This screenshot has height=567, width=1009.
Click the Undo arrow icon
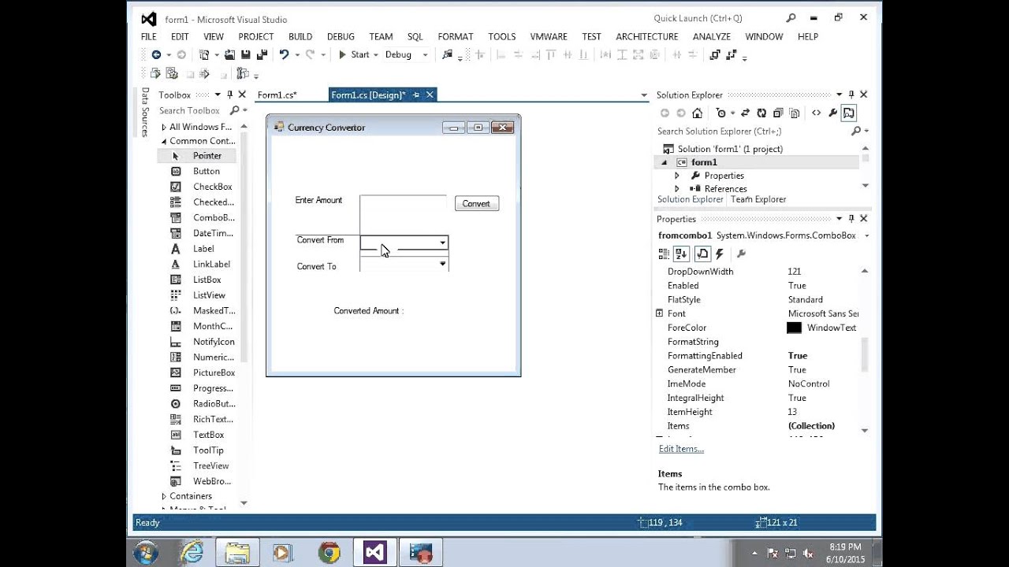tap(284, 54)
